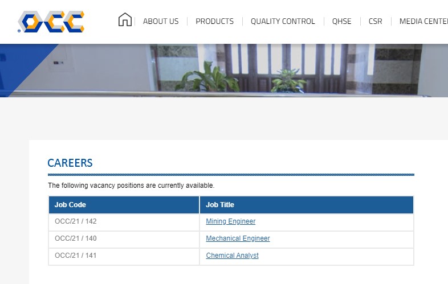Open the Mechanical Engineer job link
The image size is (448, 284).
coord(238,238)
